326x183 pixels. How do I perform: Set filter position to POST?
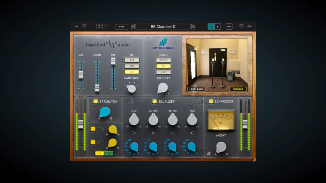(x=109, y=153)
